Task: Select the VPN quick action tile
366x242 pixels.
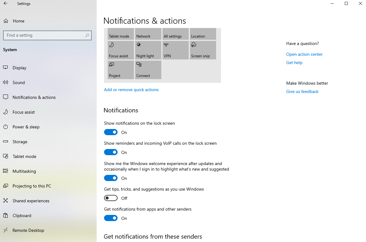Action: coord(175,50)
